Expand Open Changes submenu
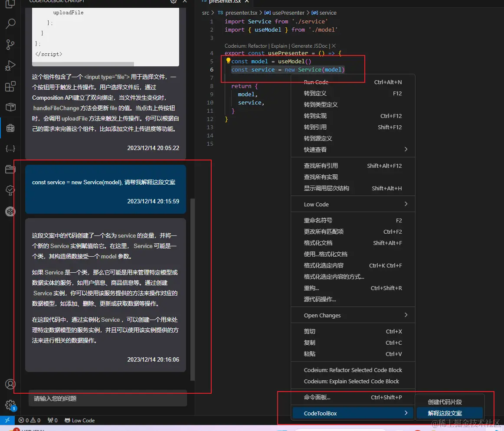Viewport: 504px width, 431px height. point(353,315)
